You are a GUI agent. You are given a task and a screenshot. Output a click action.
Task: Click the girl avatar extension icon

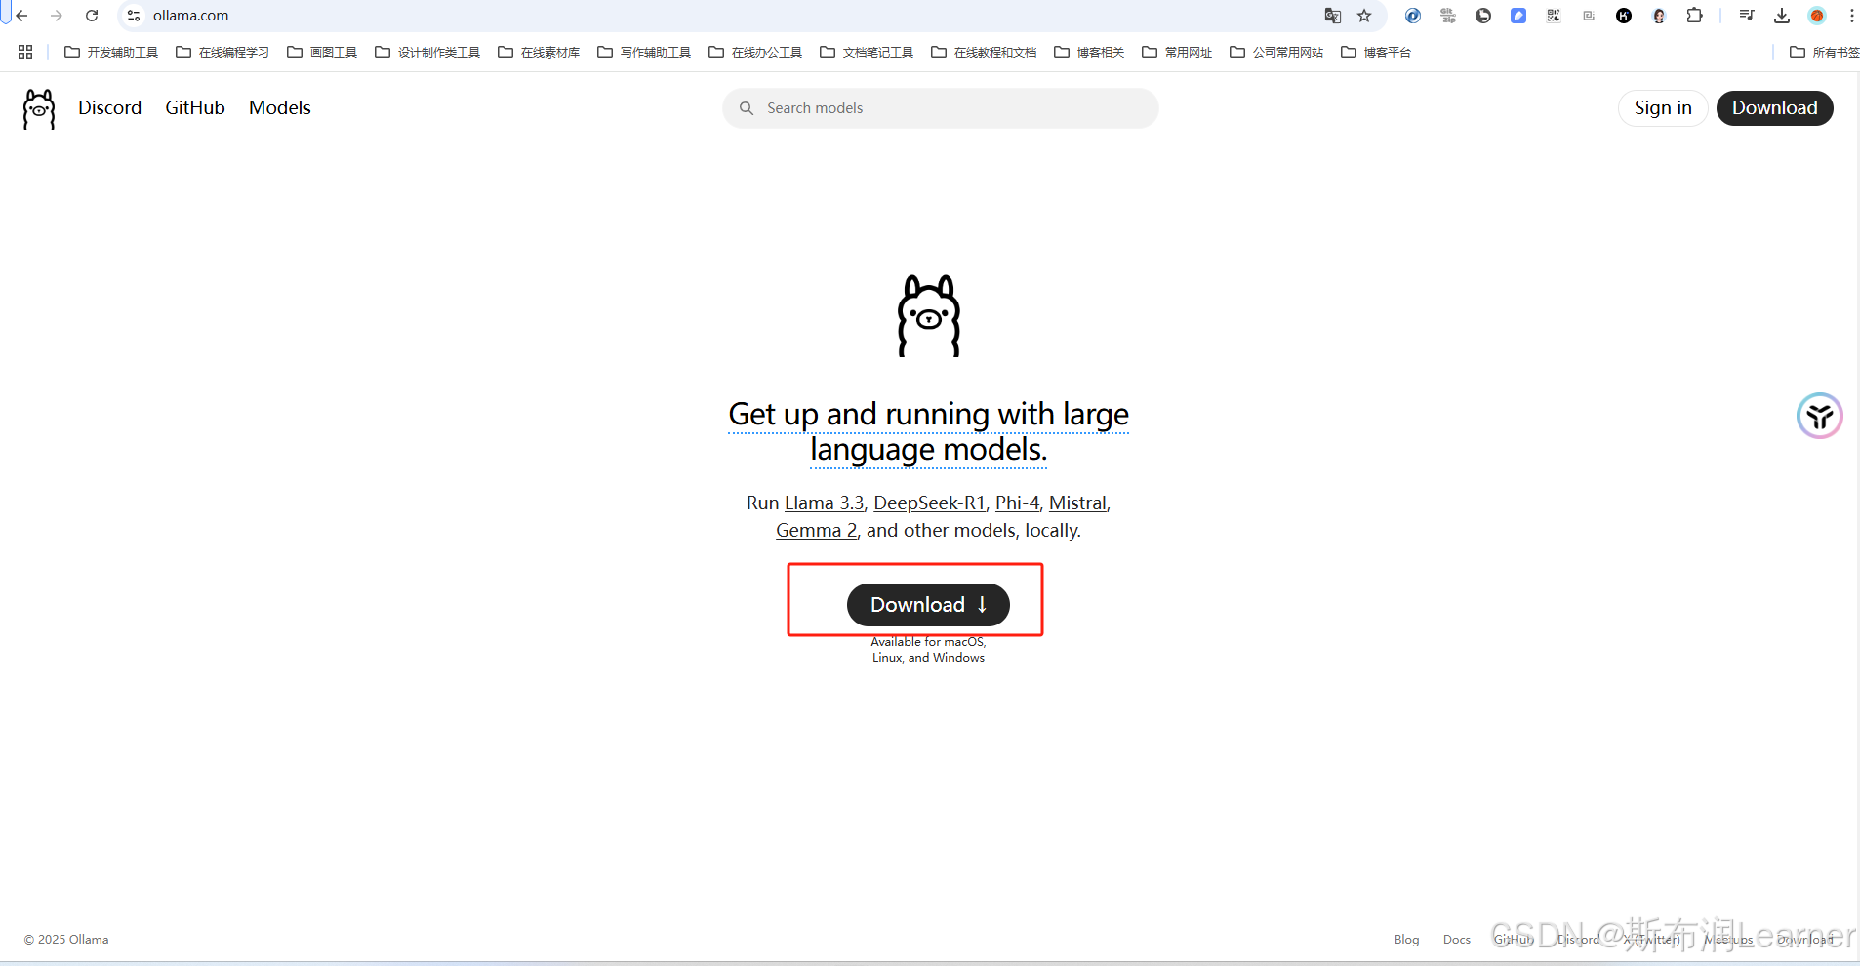(x=1659, y=16)
